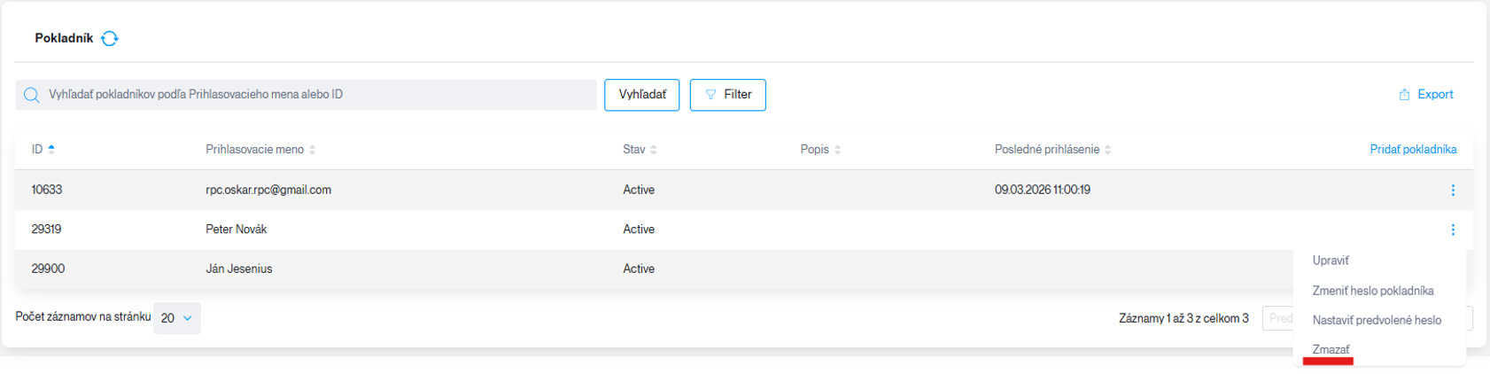1490x374 pixels.
Task: Focus the cashier search input field
Action: (306, 95)
